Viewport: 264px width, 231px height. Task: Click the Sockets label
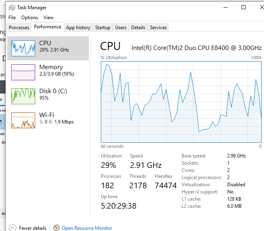[190, 163]
